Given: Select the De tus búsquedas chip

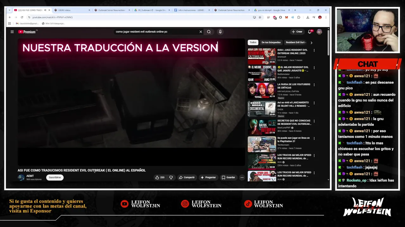Looking at the screenshot, I should click(271, 42).
